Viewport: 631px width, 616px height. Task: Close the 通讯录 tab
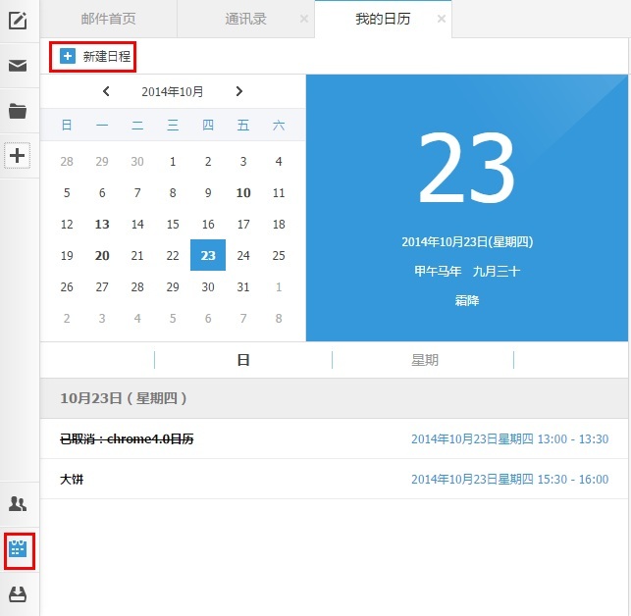tap(303, 19)
